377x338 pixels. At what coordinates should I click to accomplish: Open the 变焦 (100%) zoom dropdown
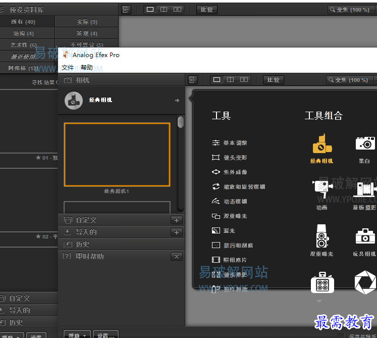(x=351, y=80)
